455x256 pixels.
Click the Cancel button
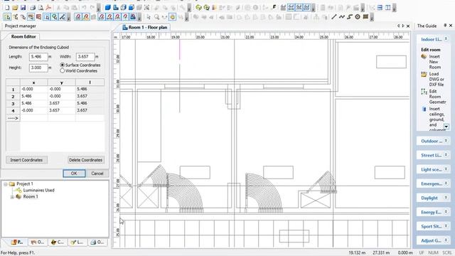point(97,174)
